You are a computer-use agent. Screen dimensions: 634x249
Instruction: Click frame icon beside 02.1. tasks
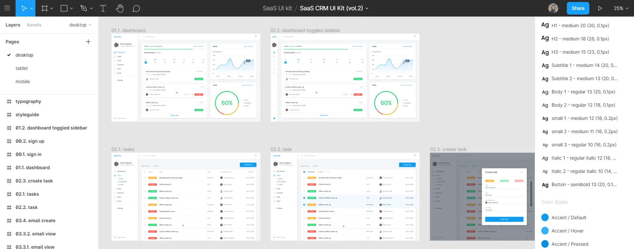click(9, 194)
